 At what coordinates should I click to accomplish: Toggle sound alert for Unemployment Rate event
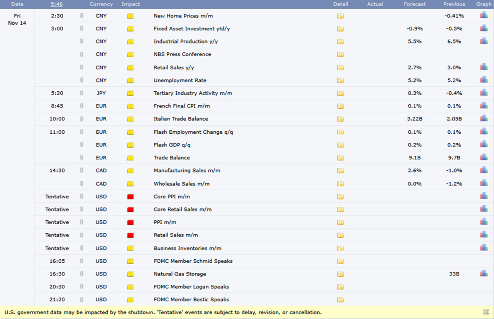[x=81, y=80]
